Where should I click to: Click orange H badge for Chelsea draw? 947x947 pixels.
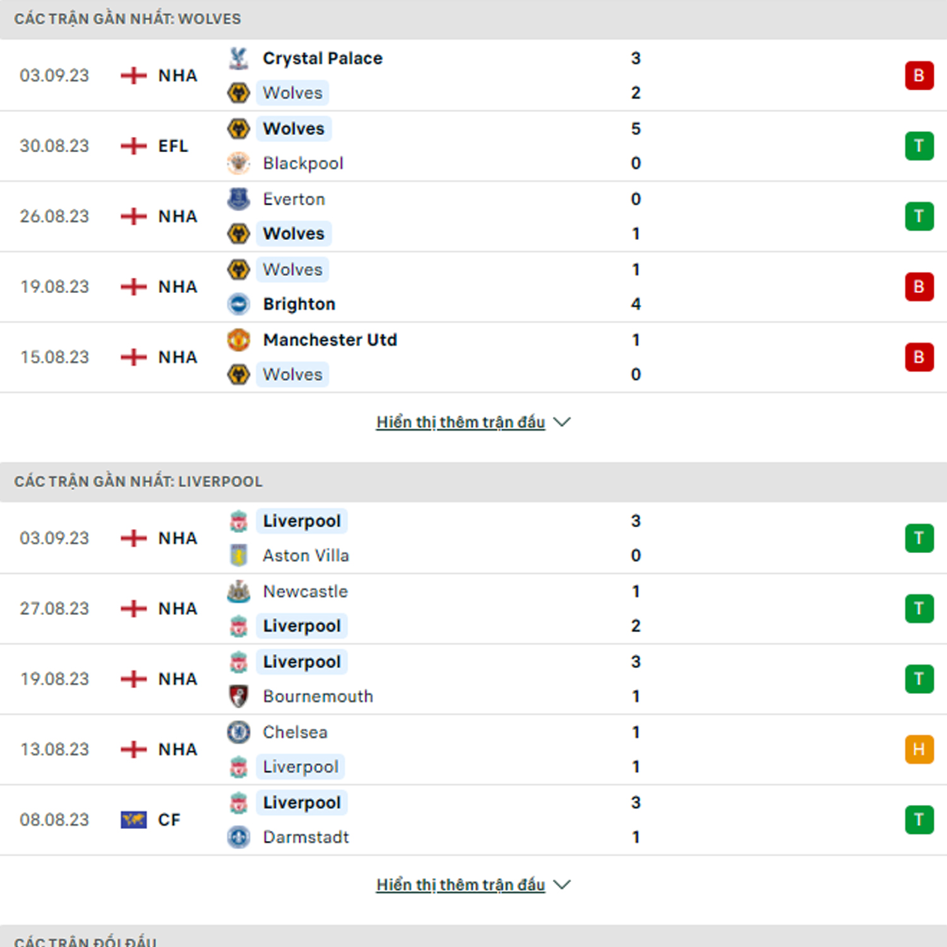(919, 749)
